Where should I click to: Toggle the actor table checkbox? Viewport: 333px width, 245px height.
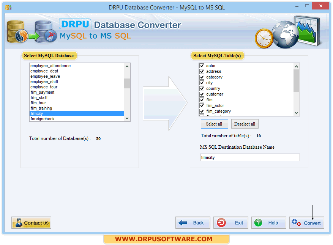click(202, 66)
